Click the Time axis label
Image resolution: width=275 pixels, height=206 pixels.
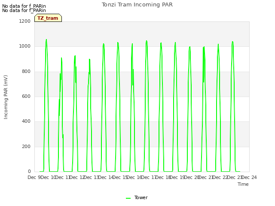click(x=243, y=184)
